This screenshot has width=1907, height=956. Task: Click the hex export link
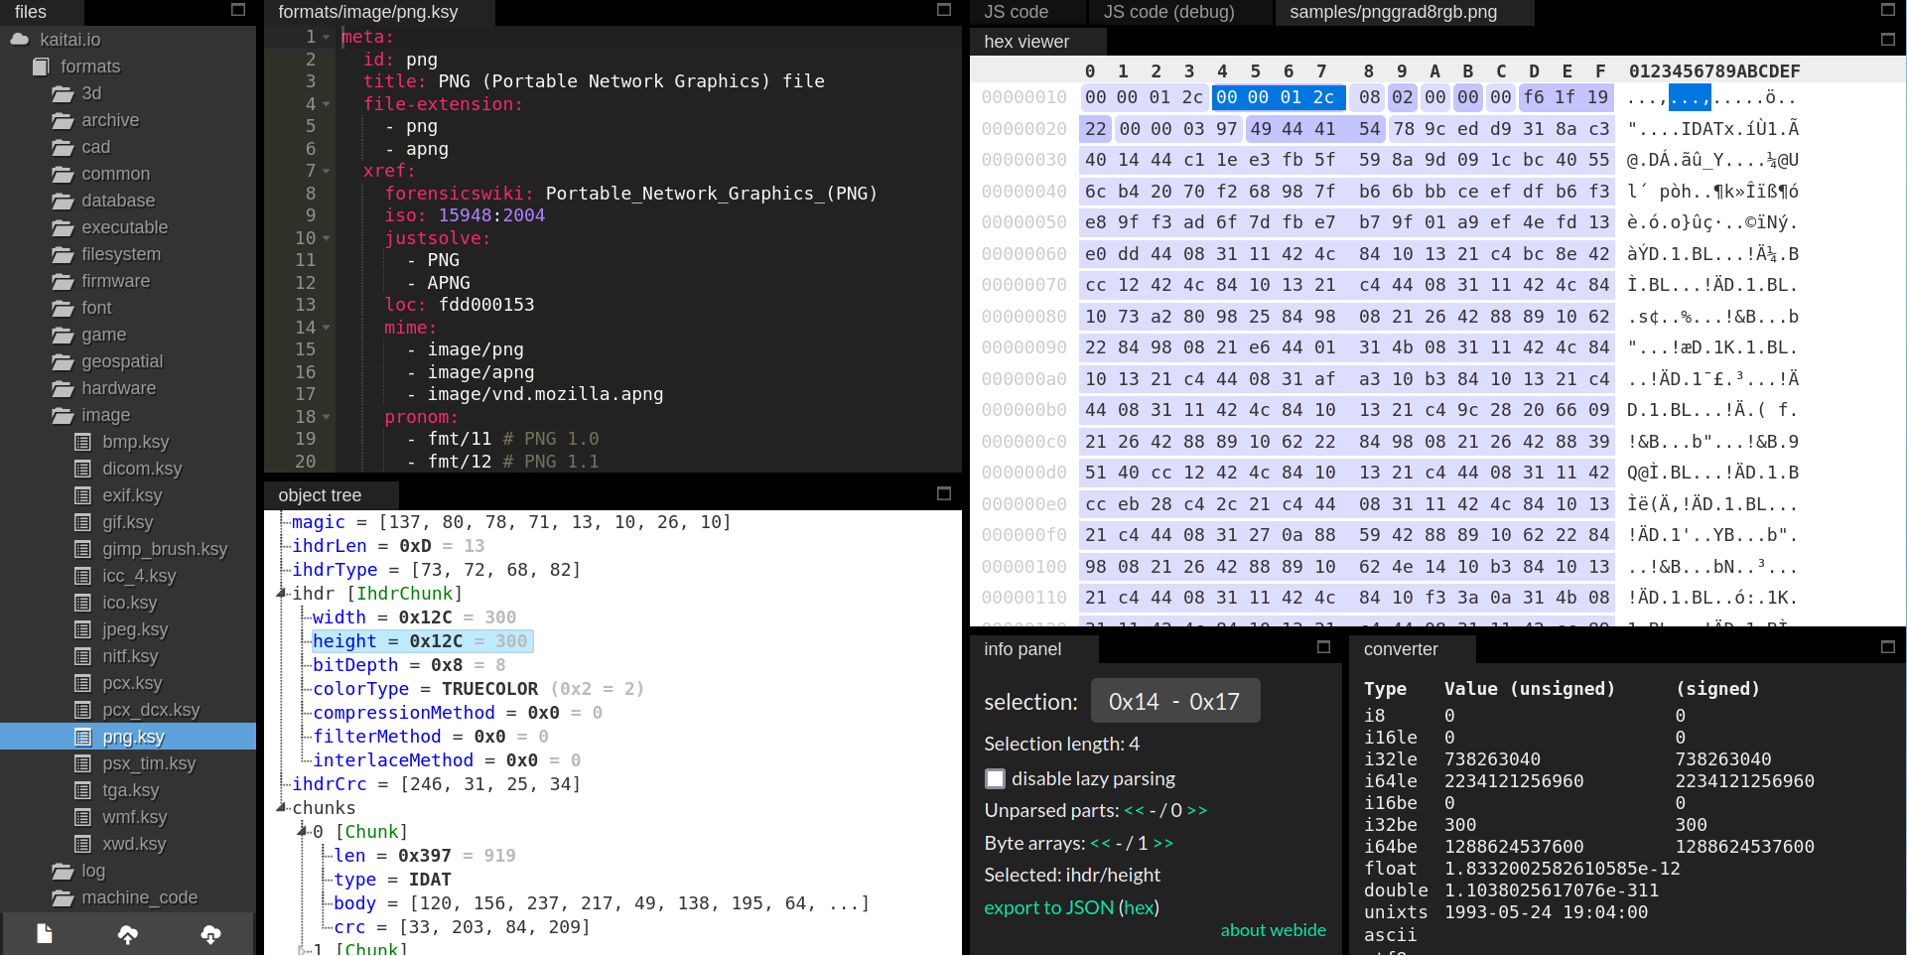pos(1139,907)
